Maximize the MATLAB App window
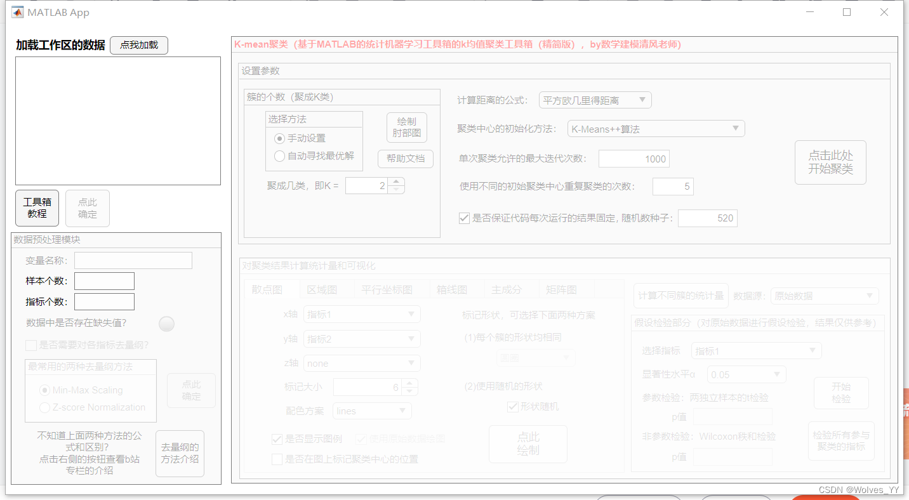The image size is (909, 500). tap(847, 12)
